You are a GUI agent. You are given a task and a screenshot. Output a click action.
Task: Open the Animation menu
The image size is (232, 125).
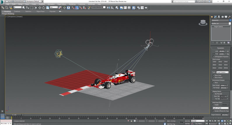tap(51, 4)
